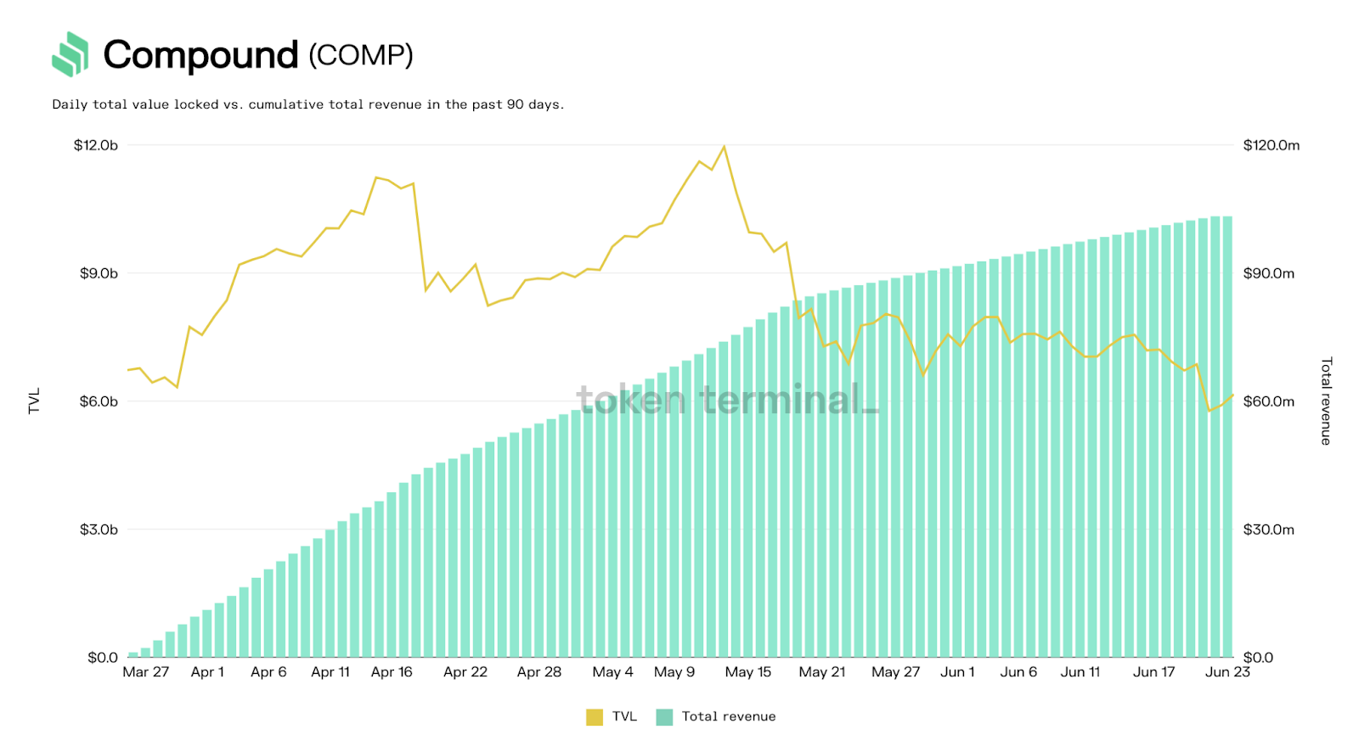This screenshot has width=1359, height=735.
Task: Click the May 4 x-axis tick
Action: (x=612, y=672)
